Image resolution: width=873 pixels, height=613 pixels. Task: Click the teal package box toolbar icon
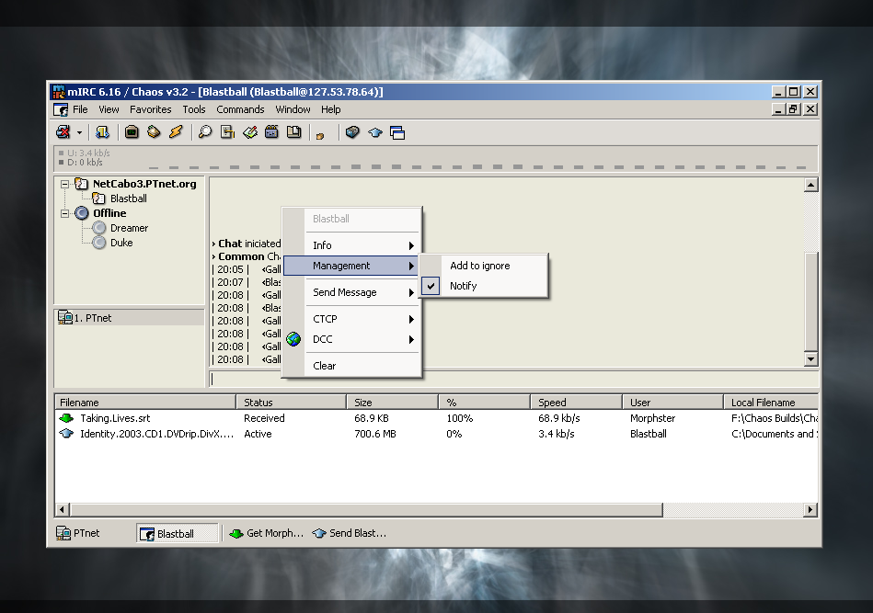pyautogui.click(x=352, y=131)
